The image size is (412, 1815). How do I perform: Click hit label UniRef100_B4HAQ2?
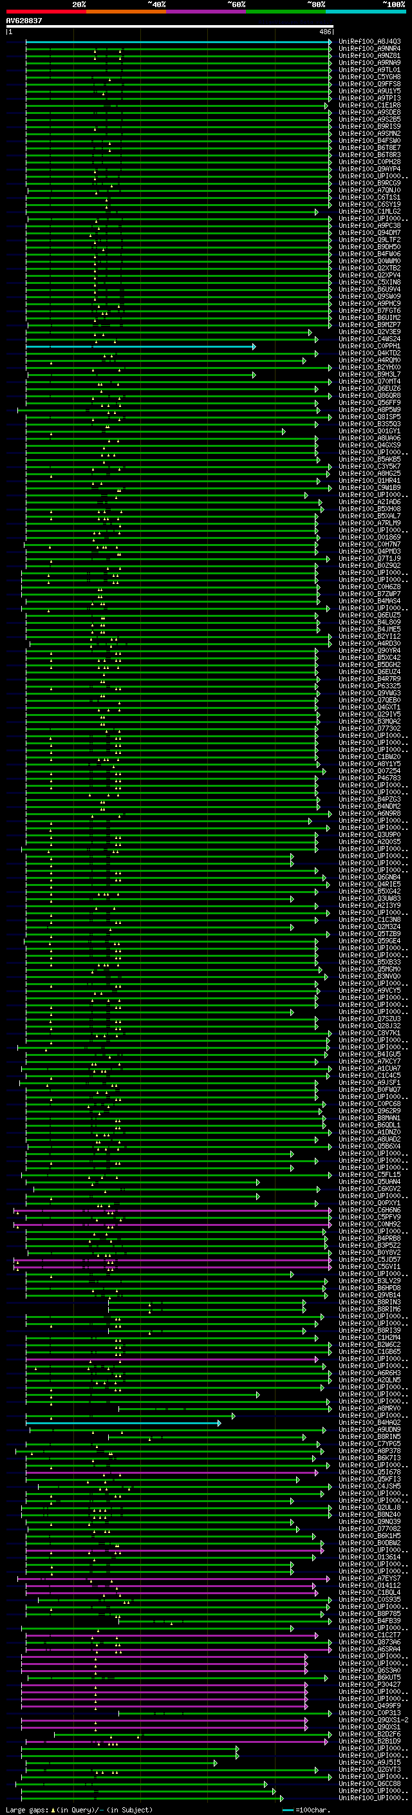tap(370, 1422)
